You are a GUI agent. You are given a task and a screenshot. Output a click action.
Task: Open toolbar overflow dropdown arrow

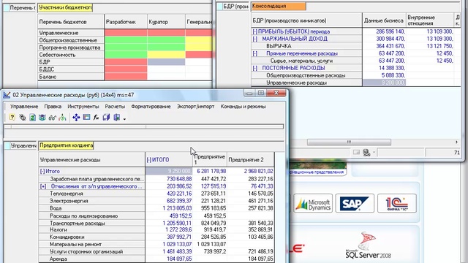(x=124, y=119)
